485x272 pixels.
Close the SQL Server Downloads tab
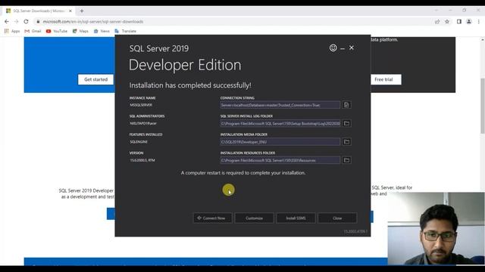[70, 11]
